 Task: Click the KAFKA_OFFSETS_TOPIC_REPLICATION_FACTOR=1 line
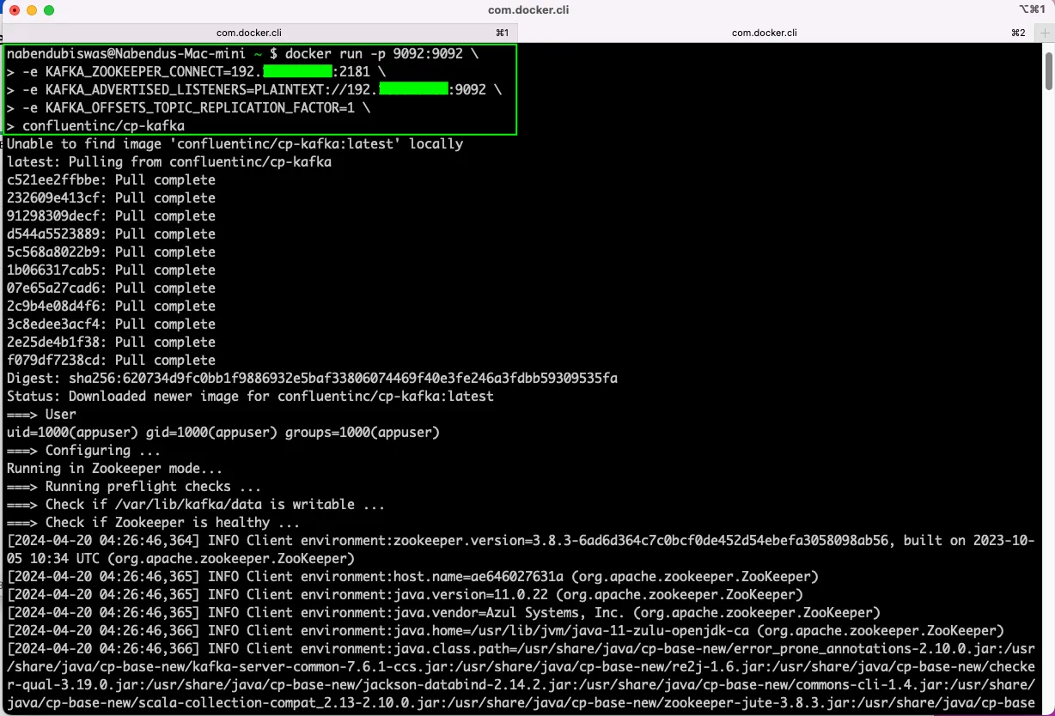click(x=188, y=107)
